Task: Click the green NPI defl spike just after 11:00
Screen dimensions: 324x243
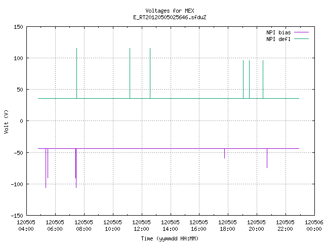Action: click(130, 73)
